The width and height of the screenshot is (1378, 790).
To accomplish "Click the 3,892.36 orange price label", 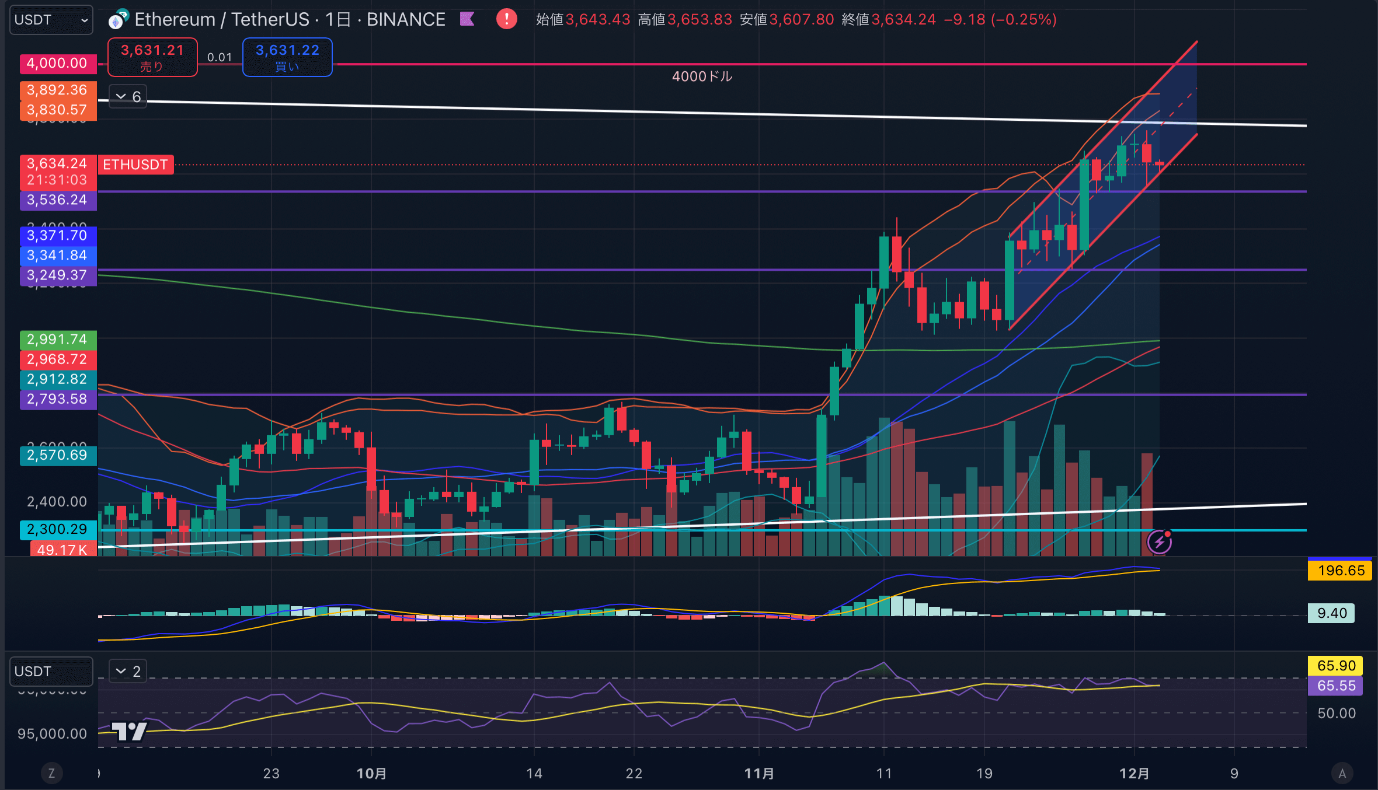I will coord(58,90).
